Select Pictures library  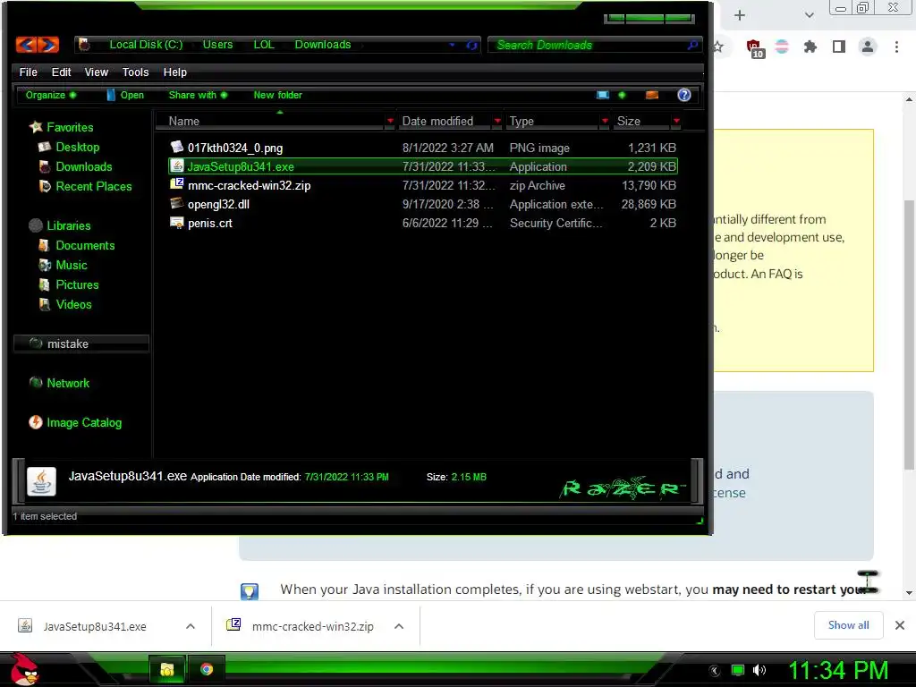click(77, 285)
